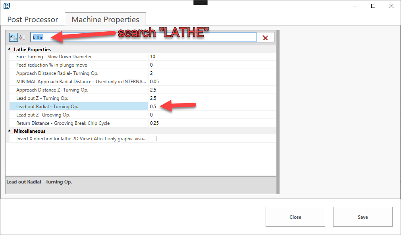The image size is (401, 235).
Task: Clear the search with the red X
Action: tap(265, 38)
